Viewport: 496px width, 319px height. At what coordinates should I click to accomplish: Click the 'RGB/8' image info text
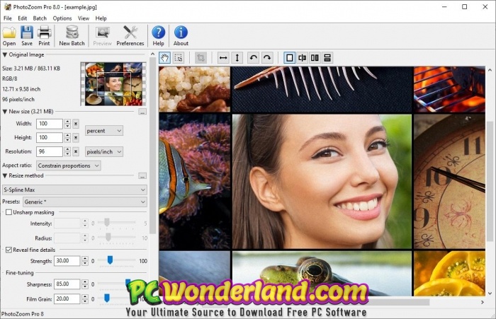[10, 79]
